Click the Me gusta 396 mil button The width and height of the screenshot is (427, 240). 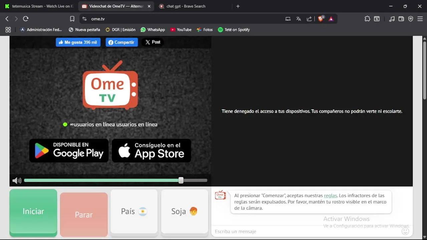point(78,42)
